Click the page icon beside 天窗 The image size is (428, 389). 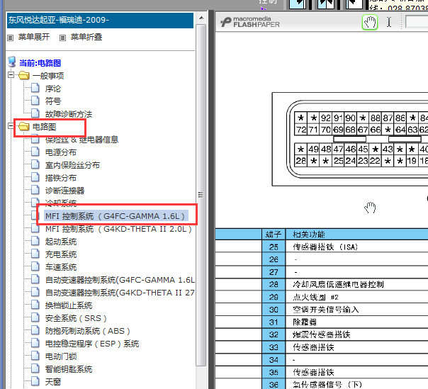pyautogui.click(x=35, y=381)
